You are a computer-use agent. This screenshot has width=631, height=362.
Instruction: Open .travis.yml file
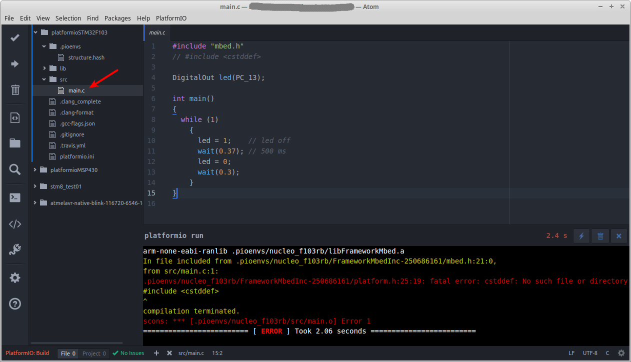[x=72, y=145]
